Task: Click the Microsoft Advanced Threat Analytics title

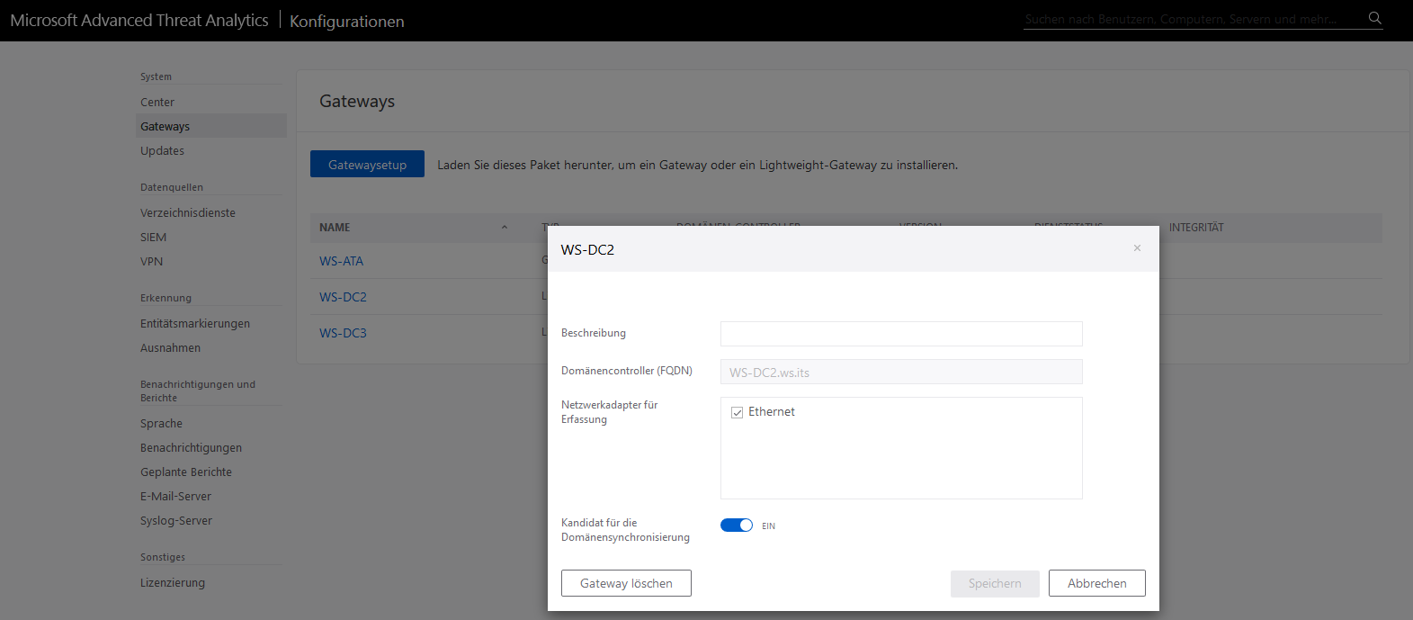Action: tap(139, 20)
